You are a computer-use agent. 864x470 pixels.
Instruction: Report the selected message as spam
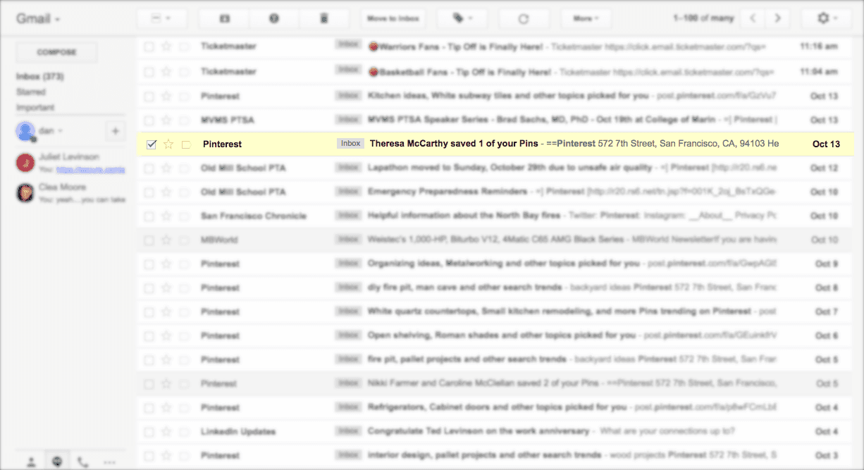click(x=274, y=18)
